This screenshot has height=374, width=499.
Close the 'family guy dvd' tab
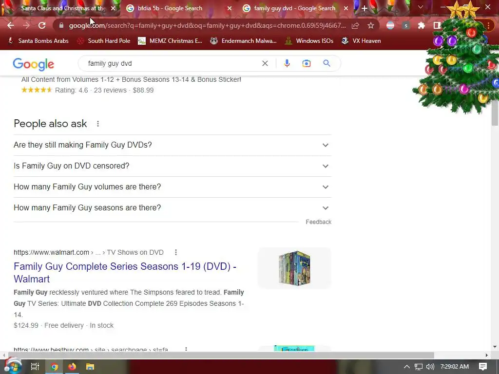coord(346,8)
